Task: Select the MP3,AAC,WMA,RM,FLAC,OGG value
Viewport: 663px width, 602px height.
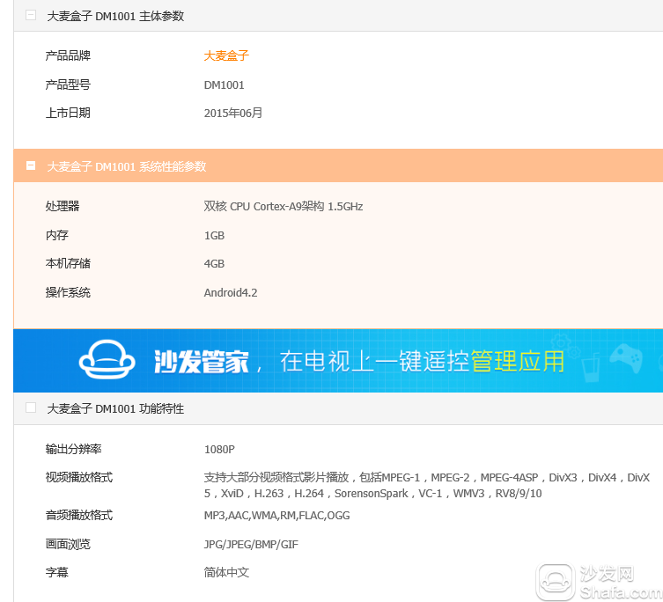Action: coord(277,516)
